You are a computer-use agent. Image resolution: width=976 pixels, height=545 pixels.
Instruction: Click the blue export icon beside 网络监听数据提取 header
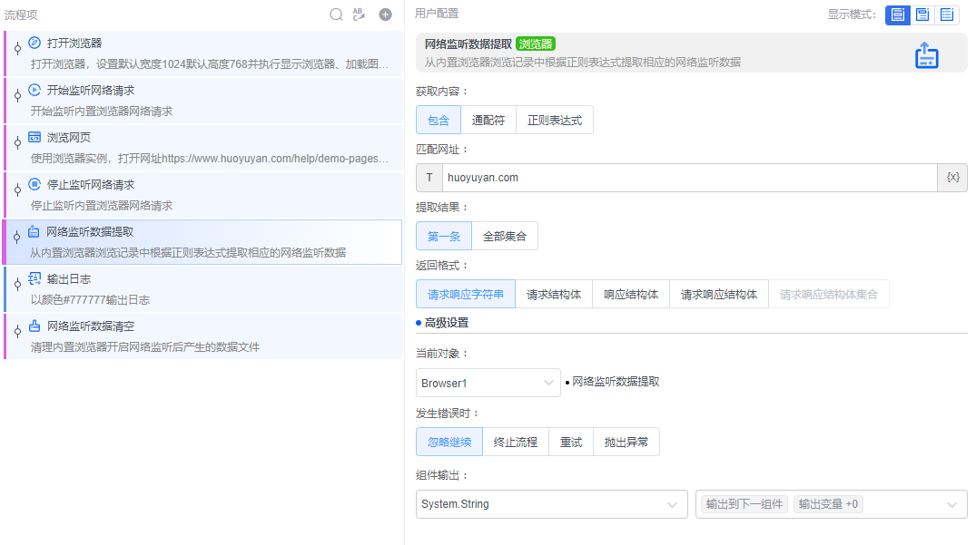926,55
